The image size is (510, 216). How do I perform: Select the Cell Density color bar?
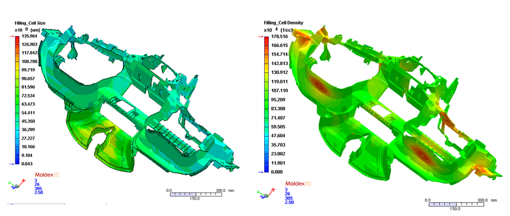[267, 104]
